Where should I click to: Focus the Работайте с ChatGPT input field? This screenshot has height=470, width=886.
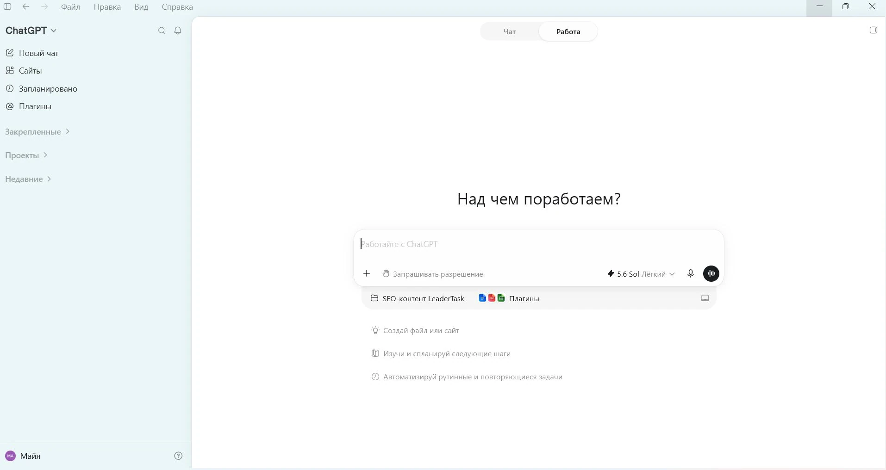(538, 244)
